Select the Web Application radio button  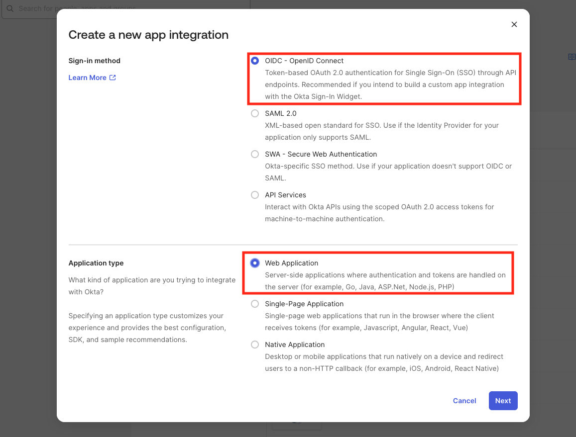click(255, 263)
